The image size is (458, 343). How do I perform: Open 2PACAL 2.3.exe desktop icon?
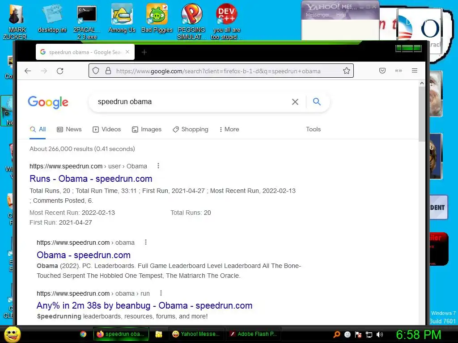[x=87, y=21]
